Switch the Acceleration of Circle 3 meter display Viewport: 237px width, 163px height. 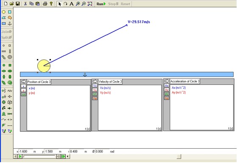(167, 81)
